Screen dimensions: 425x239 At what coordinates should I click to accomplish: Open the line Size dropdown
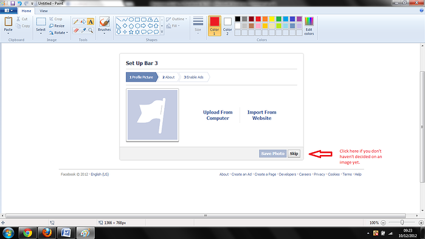point(198,26)
